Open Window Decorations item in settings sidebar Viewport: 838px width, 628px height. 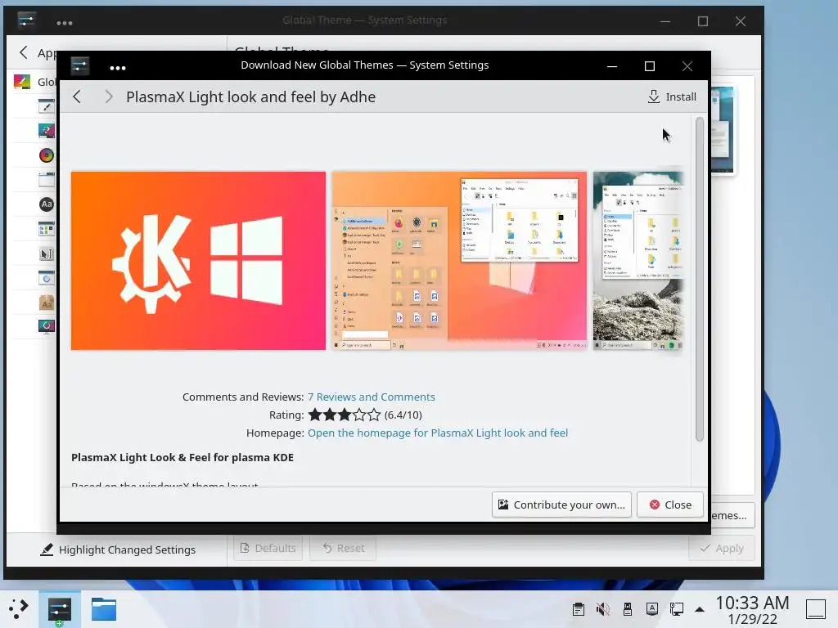pos(47,179)
